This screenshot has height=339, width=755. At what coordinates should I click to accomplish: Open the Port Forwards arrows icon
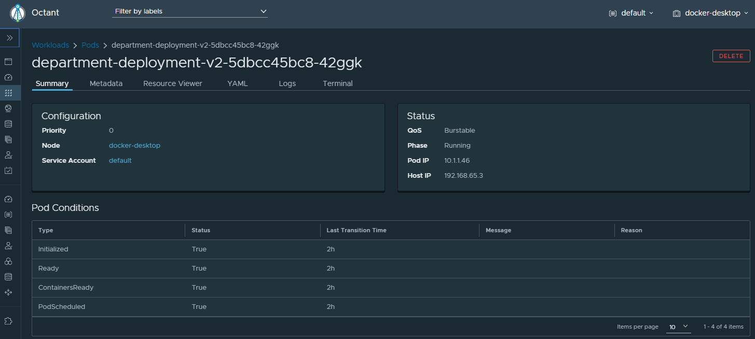pos(8,292)
